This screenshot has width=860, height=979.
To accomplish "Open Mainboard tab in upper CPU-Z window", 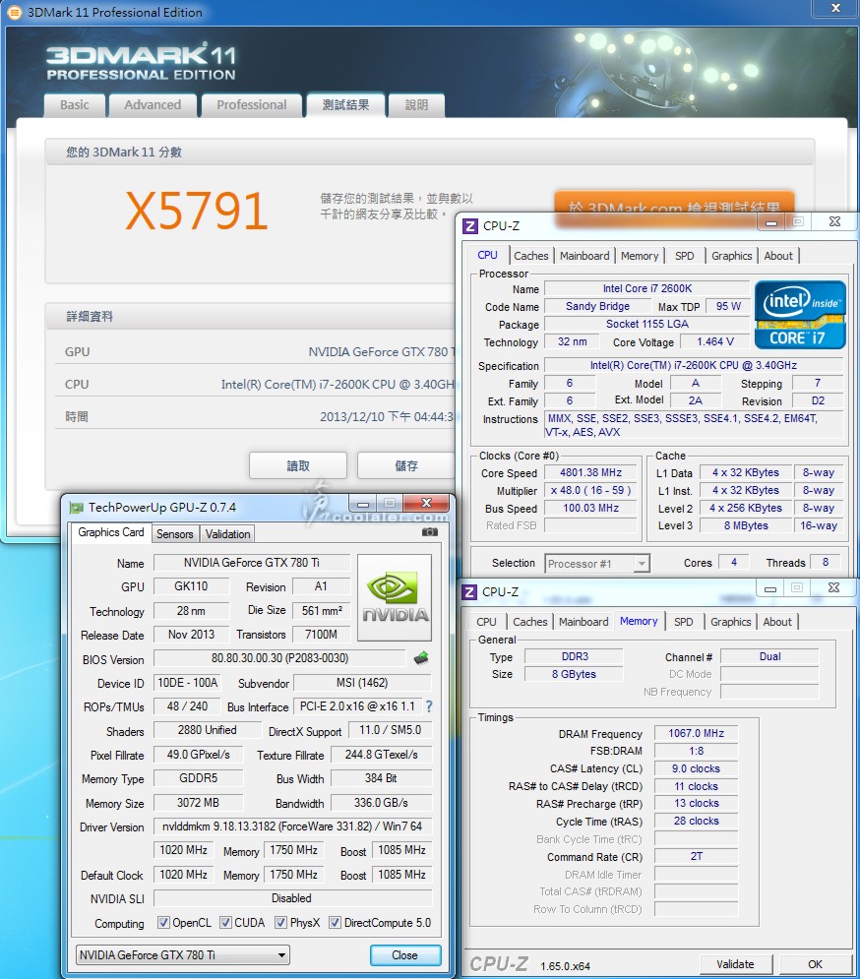I will pos(584,256).
